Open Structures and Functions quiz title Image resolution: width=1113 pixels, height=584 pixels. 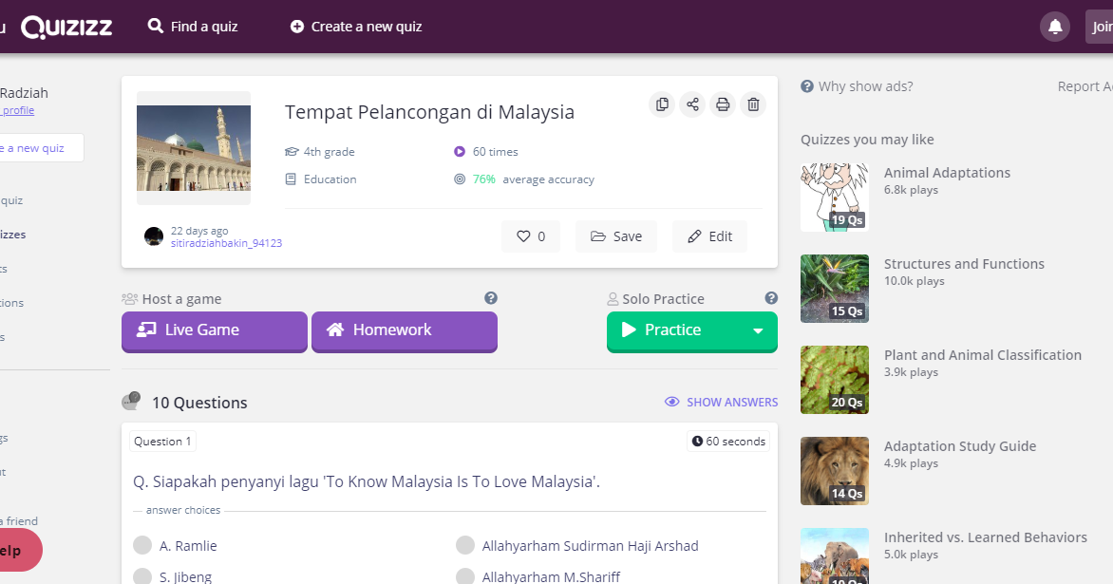[964, 264]
